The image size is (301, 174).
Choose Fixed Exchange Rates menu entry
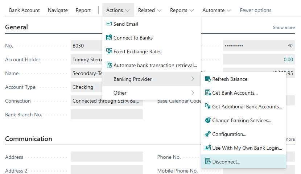152,51
